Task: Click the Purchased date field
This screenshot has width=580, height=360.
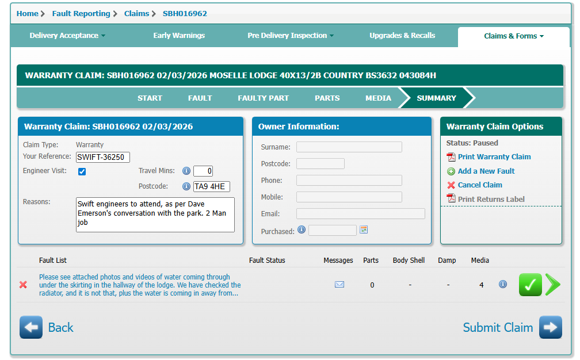Action: tap(332, 230)
